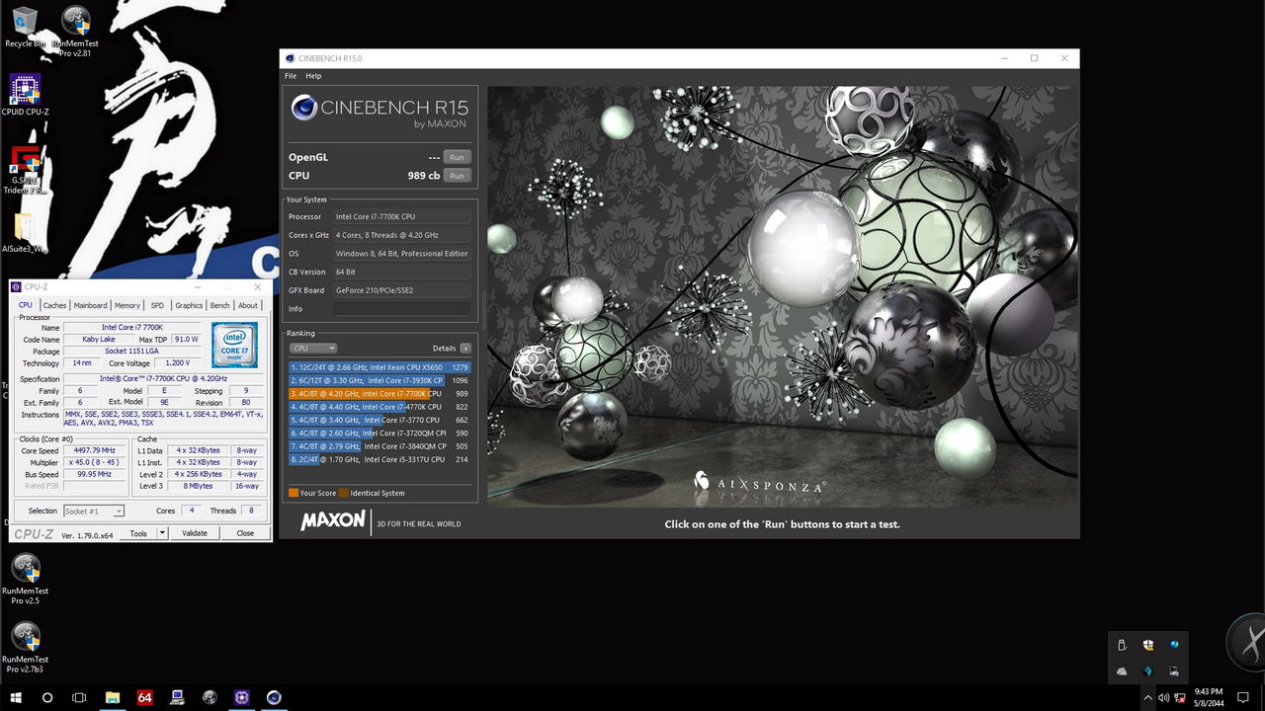Screen dimensions: 1265x711
Task: Open Windows Defender shield tray icon
Action: (x=1147, y=645)
